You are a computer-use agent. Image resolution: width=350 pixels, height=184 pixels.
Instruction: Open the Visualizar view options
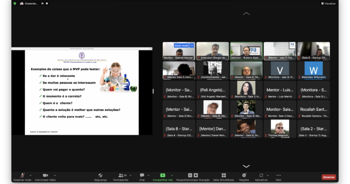click(329, 3)
